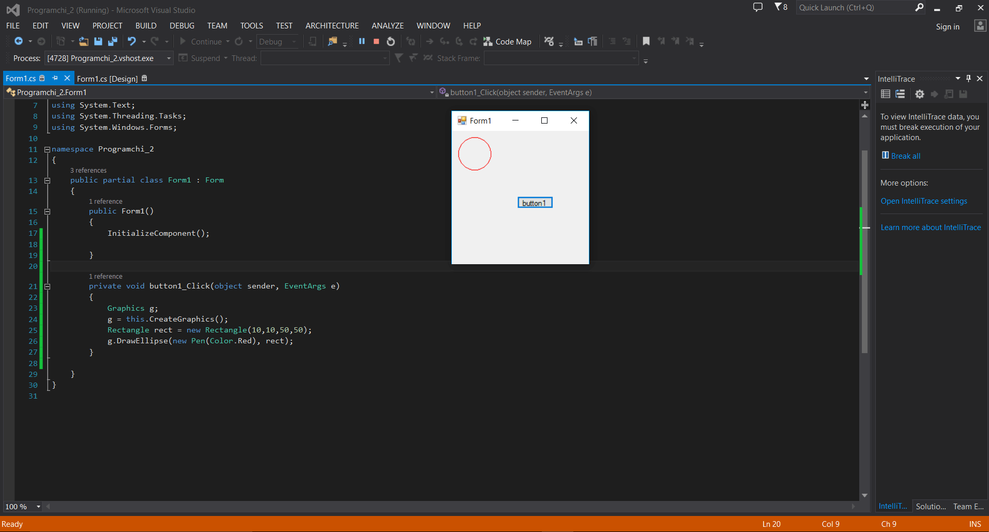Screen dimensions: 989x532
Task: Close the IntelliTrace panel
Action: (x=980, y=79)
